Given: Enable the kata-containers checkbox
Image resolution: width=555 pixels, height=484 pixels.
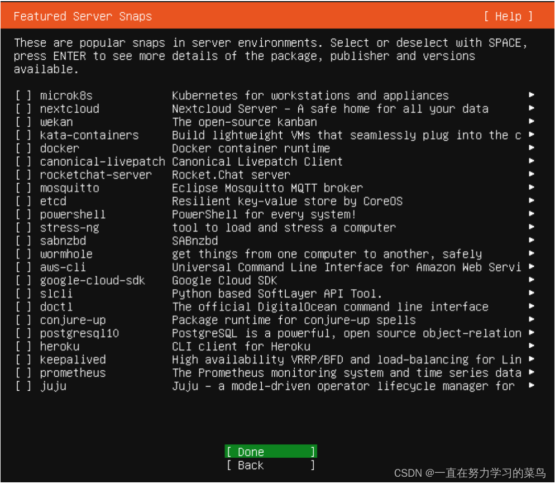Looking at the screenshot, I should [x=23, y=135].
